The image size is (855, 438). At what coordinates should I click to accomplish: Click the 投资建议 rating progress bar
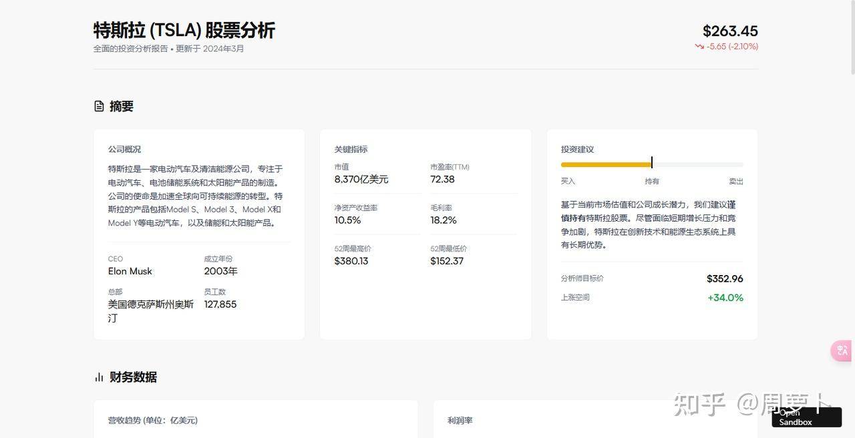coord(652,164)
